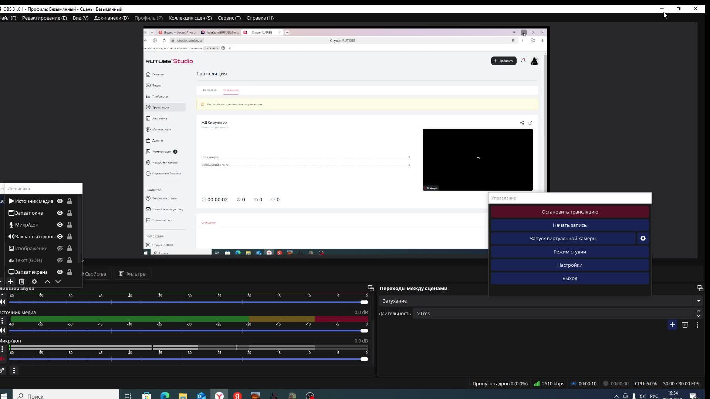Open Настройки from the Управление panel
This screenshot has height=399, width=710.
570,265
